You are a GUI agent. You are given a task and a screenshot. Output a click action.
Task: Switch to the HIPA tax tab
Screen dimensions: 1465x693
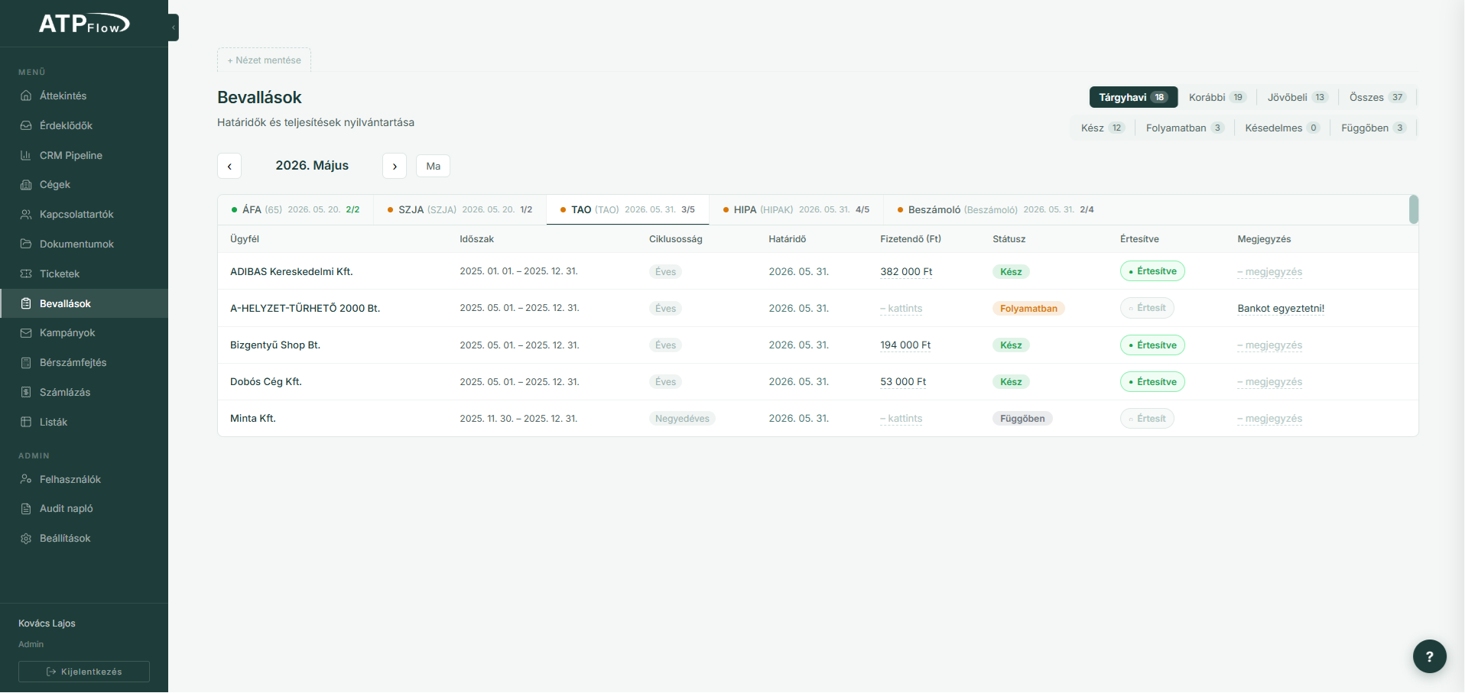coord(796,209)
